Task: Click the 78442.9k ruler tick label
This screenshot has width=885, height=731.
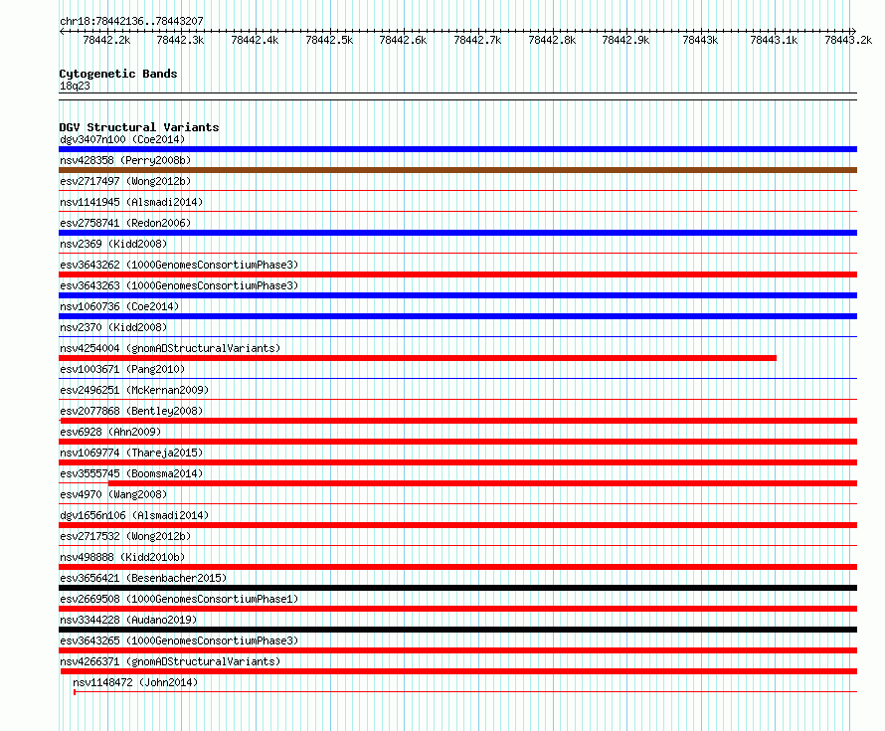Action: 625,40
